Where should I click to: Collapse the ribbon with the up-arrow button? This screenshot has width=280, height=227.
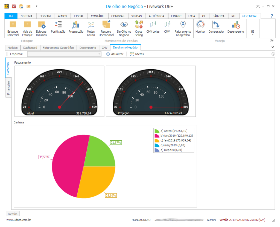(272, 40)
